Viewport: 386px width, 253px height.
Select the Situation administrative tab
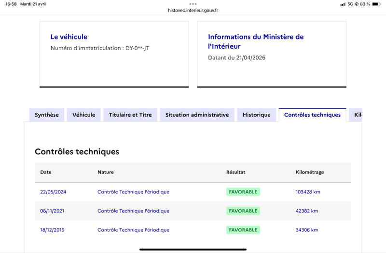[197, 115]
